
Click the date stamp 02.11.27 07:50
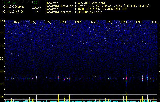tap(13, 12)
